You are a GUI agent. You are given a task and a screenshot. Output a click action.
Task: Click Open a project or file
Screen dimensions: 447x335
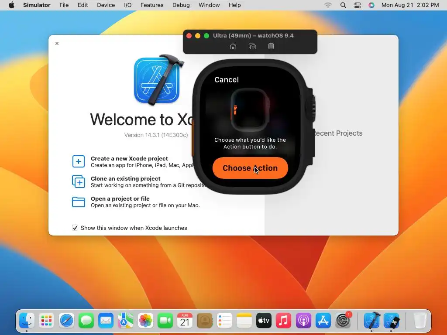pos(120,198)
